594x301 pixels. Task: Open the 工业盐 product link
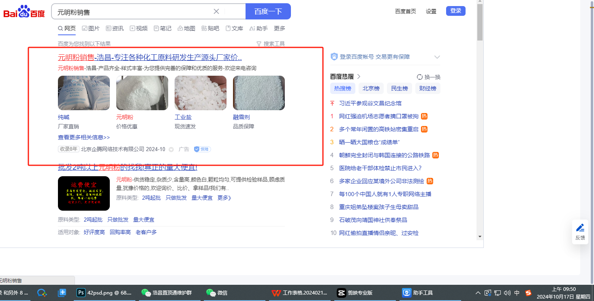(x=183, y=117)
